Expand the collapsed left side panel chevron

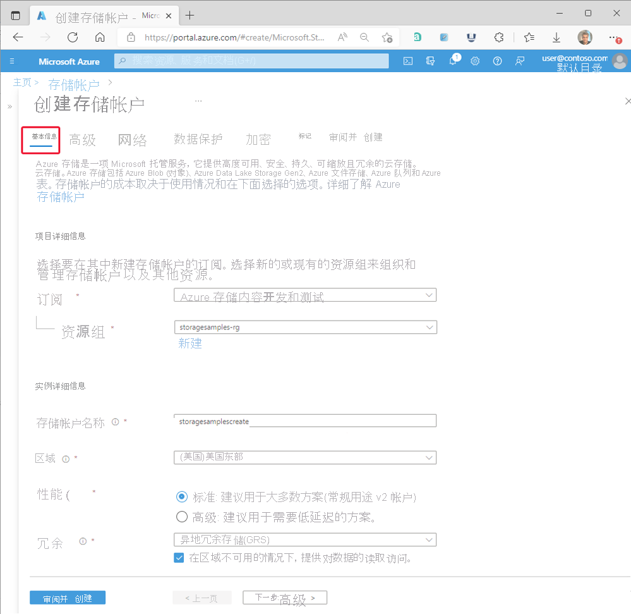pos(9,107)
